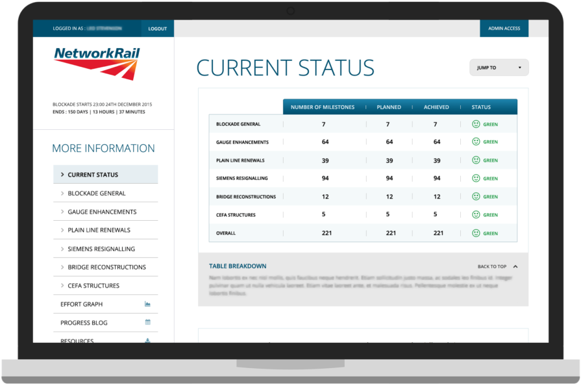Expand the Gauge Enhancements sidebar item
Screen dimensions: 581x385
(x=102, y=212)
